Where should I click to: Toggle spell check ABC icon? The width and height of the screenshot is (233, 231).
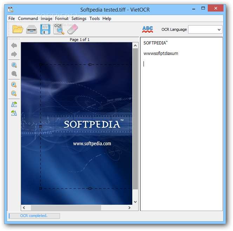(x=147, y=29)
